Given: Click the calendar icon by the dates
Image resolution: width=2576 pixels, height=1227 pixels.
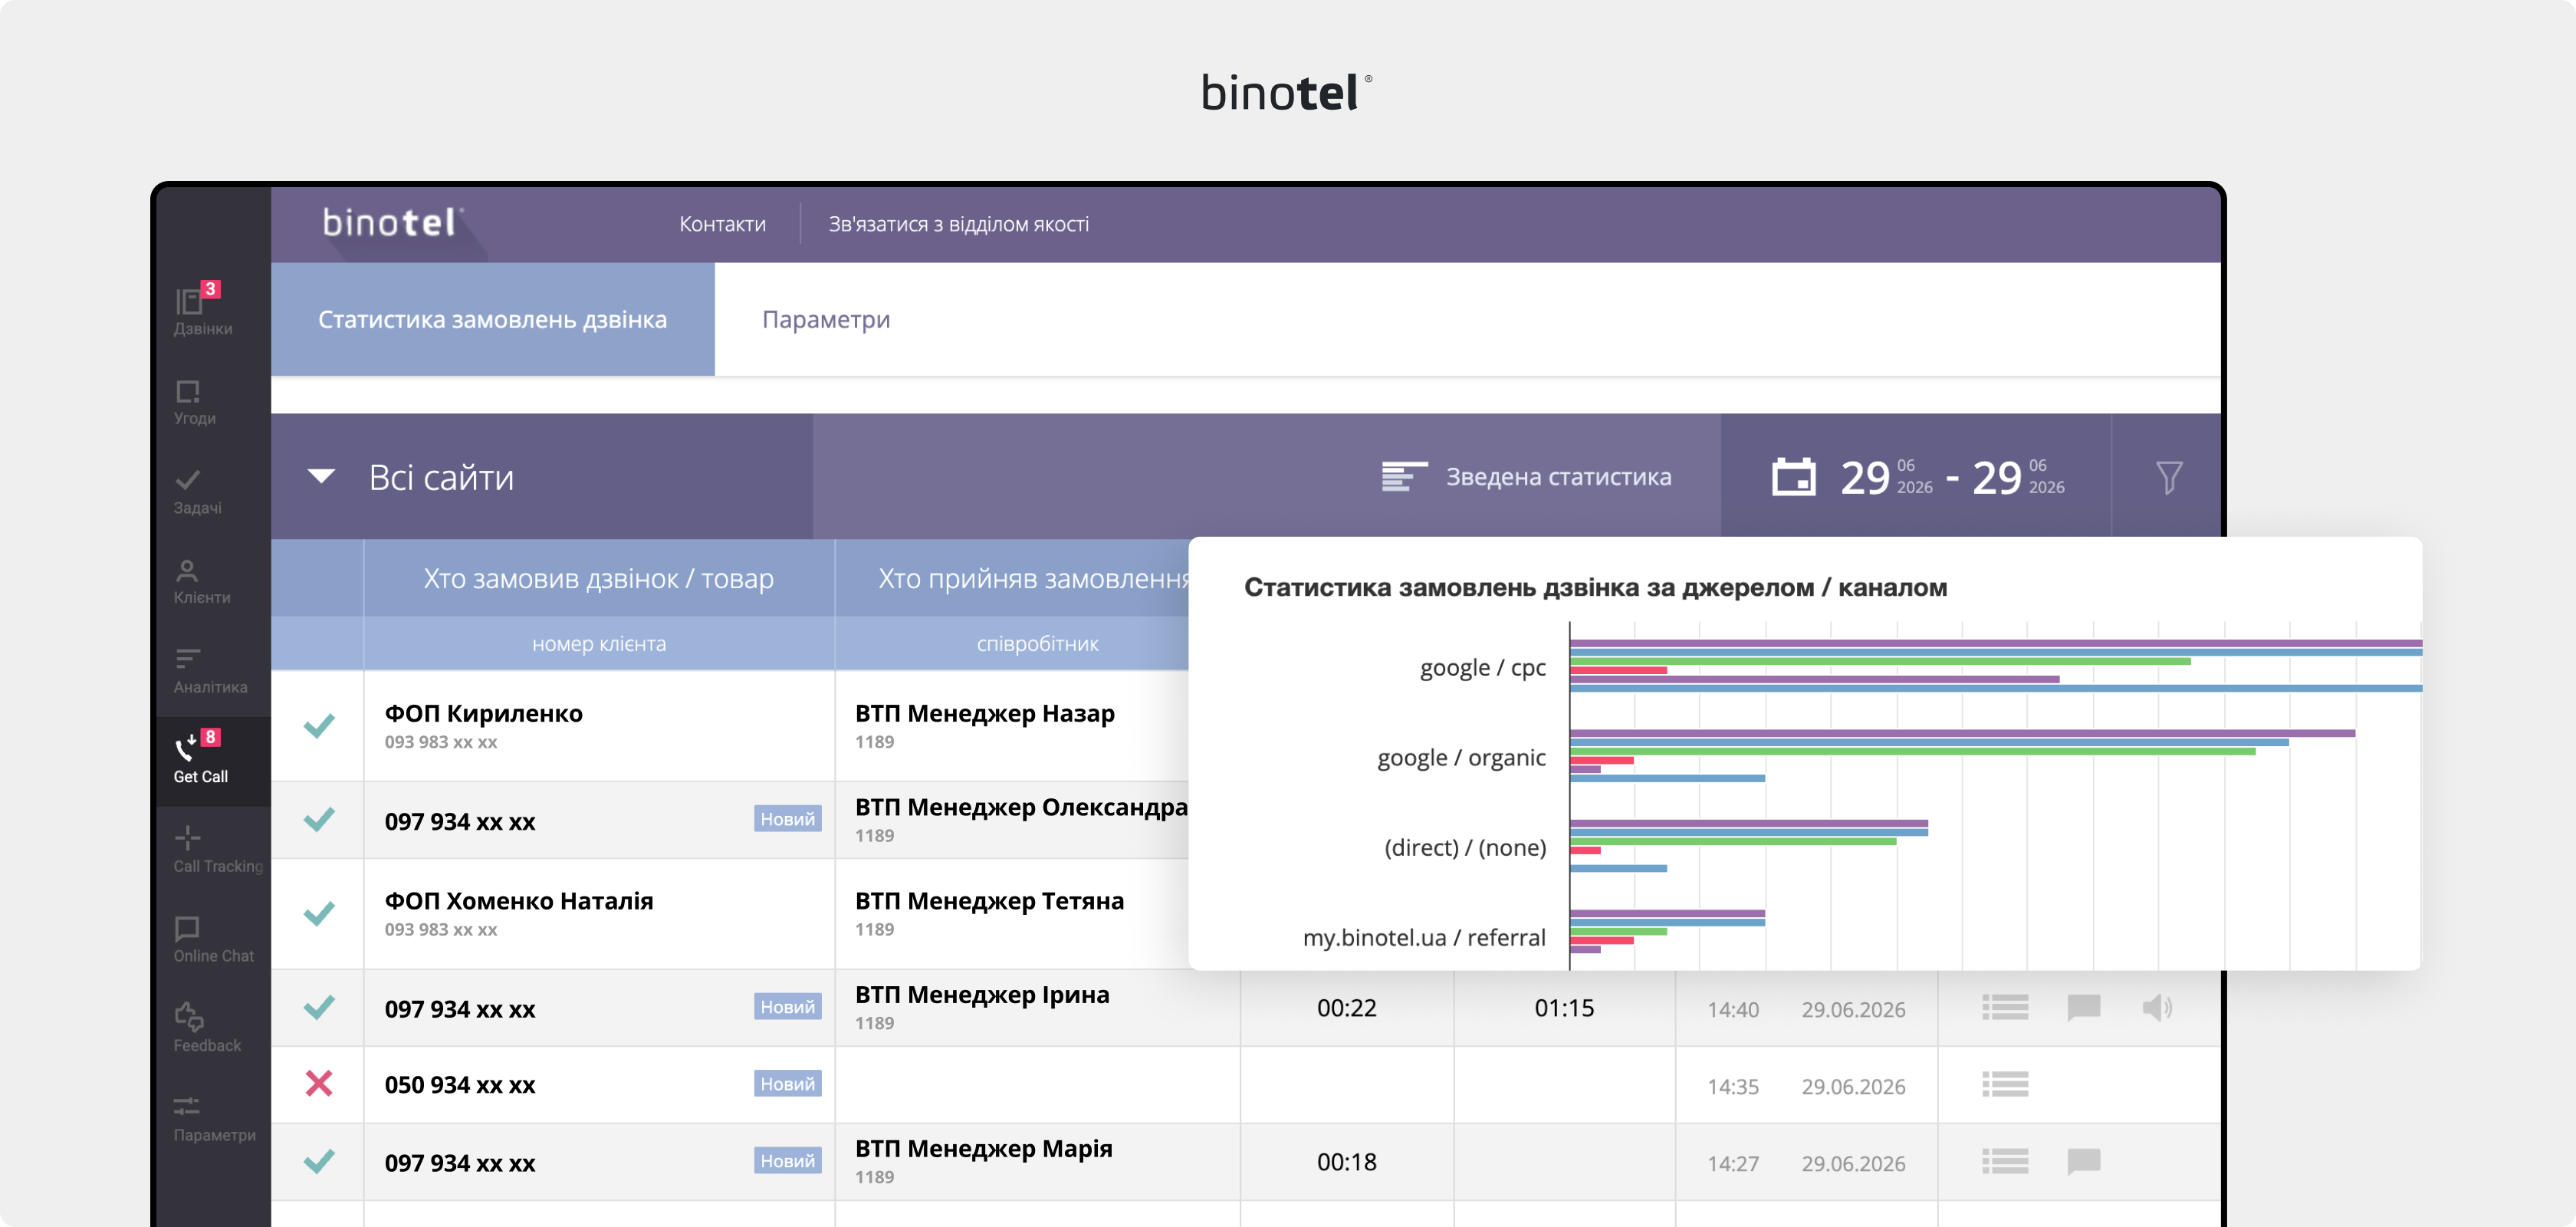Looking at the screenshot, I should tap(1793, 477).
